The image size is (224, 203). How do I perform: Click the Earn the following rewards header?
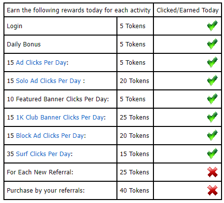79,10
